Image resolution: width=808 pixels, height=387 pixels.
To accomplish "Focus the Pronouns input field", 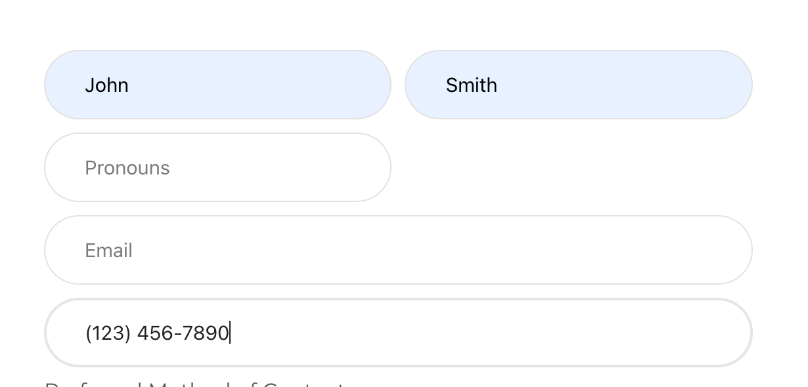I will [217, 167].
